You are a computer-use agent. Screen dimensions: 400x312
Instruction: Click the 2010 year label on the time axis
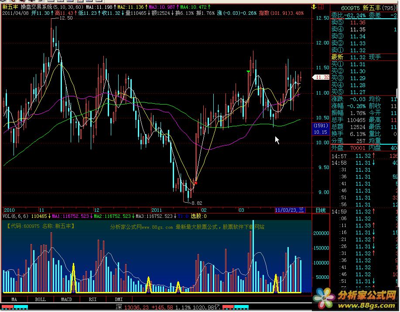tap(9, 210)
